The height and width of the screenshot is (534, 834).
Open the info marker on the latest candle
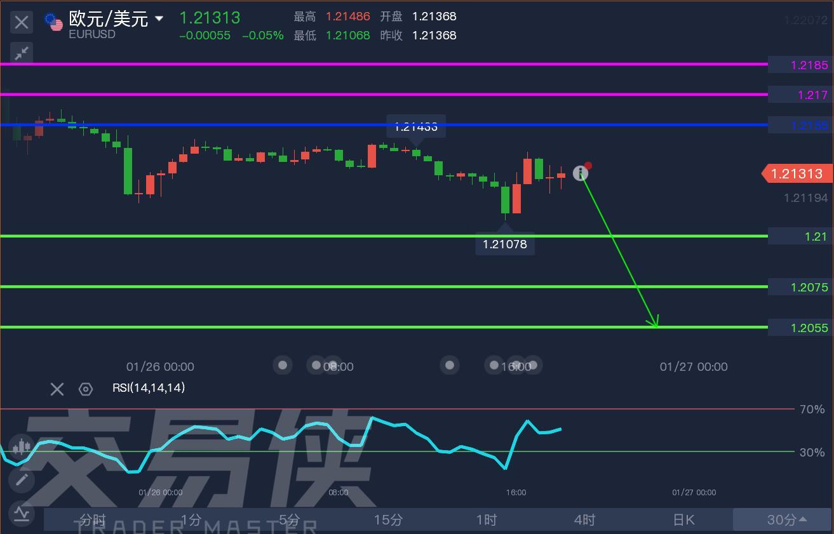click(581, 173)
